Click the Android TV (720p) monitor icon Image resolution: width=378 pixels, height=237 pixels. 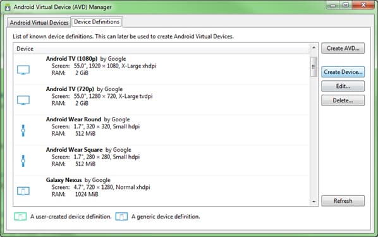[x=23, y=100]
